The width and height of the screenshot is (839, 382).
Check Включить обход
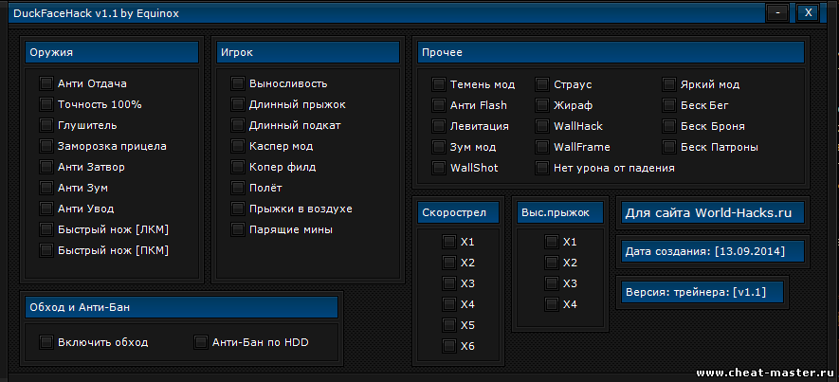tap(46, 342)
